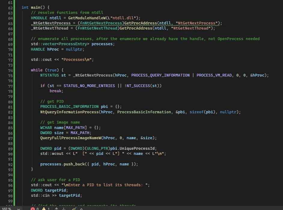Click the "NtGetNextThread" string literal
The image size is (283, 210).
click(191, 28)
